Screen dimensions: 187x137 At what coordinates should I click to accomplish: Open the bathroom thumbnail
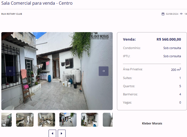pos(7,120)
